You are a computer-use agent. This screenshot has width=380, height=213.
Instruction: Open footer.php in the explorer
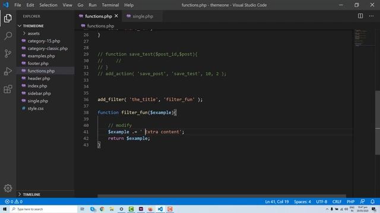click(38, 63)
